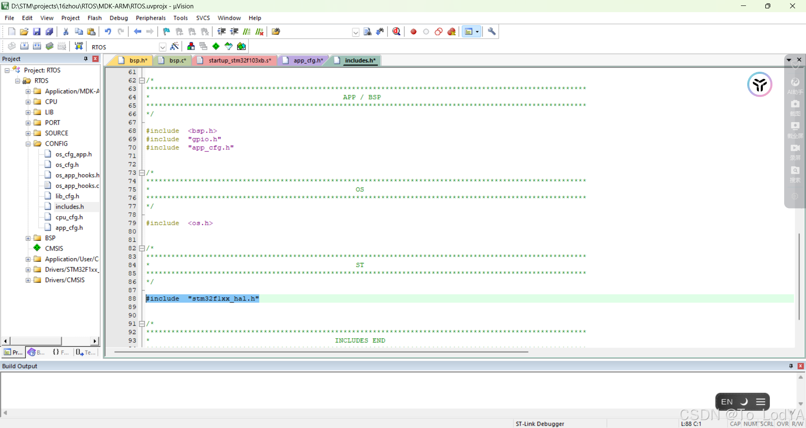
Task: Create a new file with New icon
Action: click(12, 31)
